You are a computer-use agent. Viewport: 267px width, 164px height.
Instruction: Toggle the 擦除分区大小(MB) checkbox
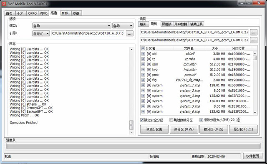point(201,120)
